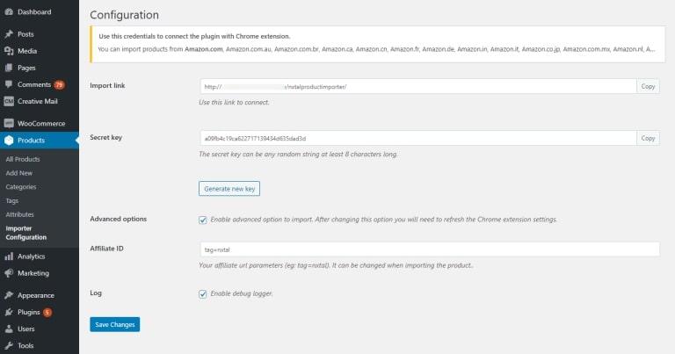Click the WooCommerce icon
Viewport: 675px width, 354px height.
click(x=9, y=124)
